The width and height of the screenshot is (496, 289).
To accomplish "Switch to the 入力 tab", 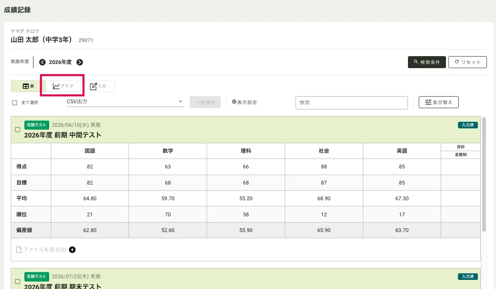I will tap(98, 86).
